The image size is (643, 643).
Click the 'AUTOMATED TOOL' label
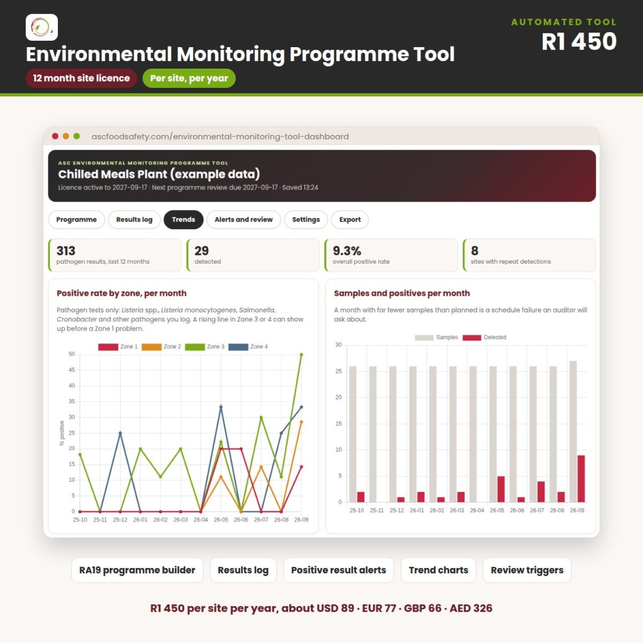coord(564,22)
